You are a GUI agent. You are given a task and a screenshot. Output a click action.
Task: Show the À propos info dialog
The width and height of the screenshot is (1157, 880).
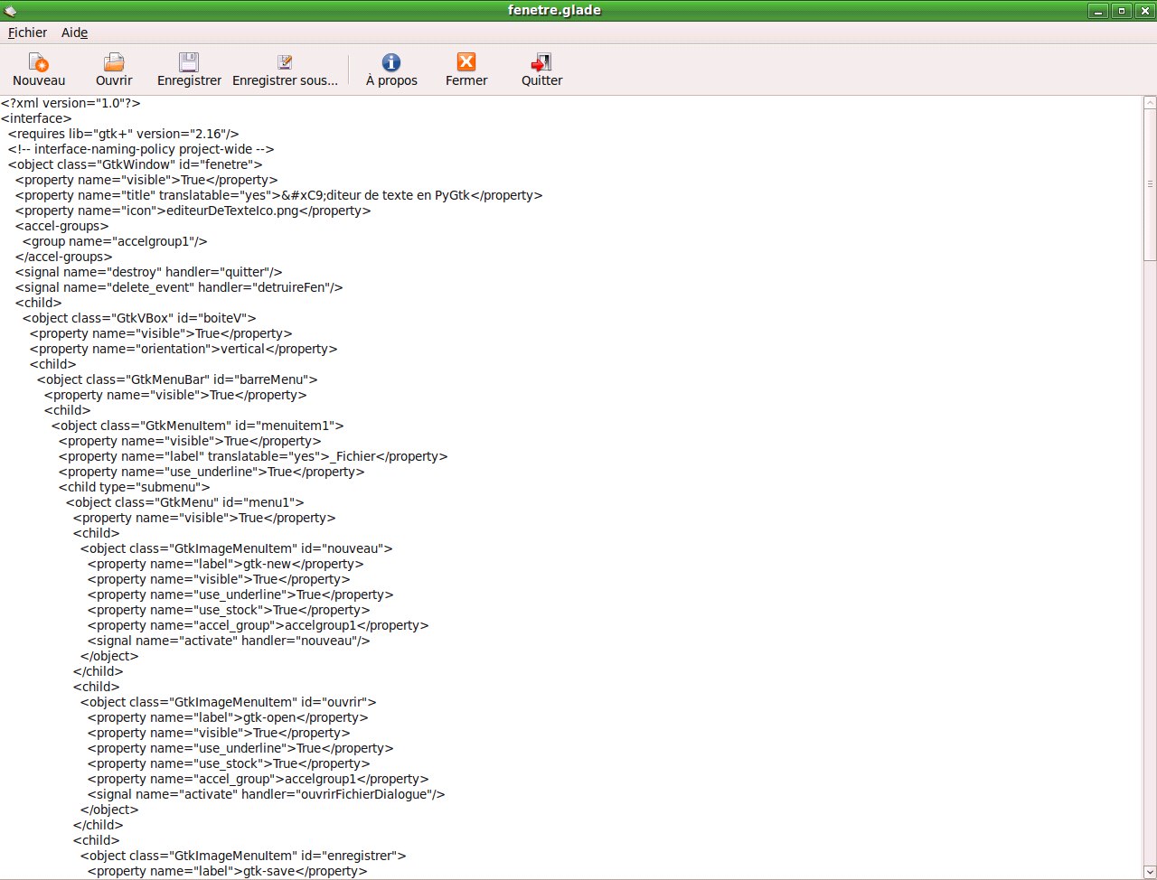(x=391, y=62)
